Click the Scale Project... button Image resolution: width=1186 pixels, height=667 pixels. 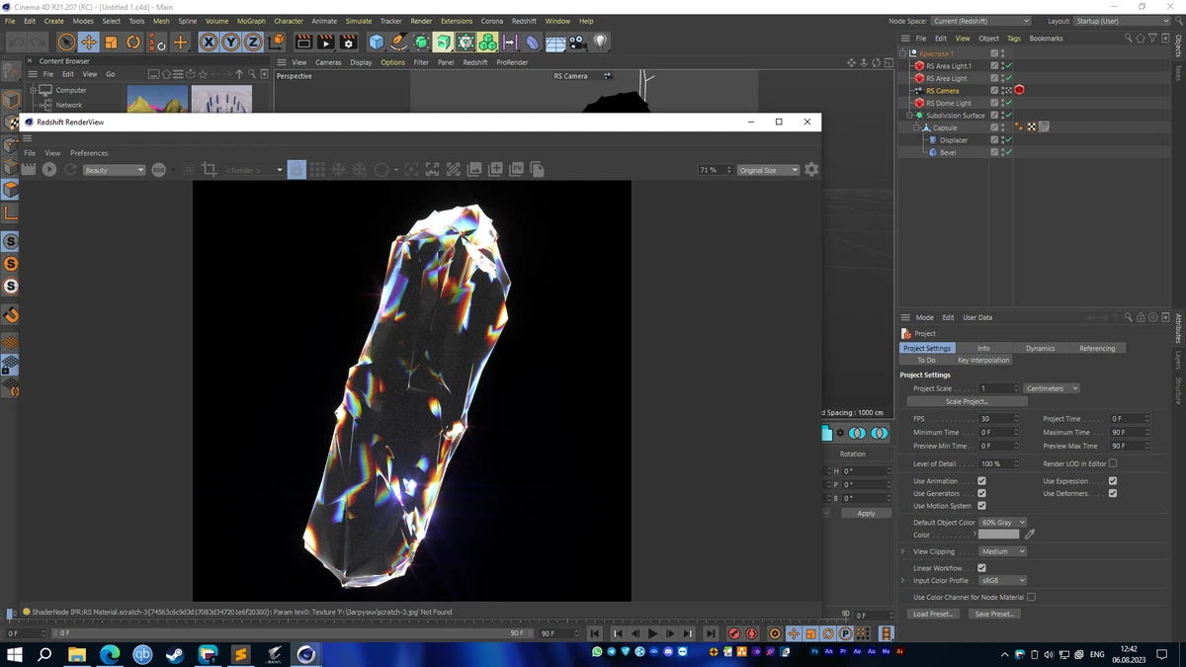(x=967, y=401)
